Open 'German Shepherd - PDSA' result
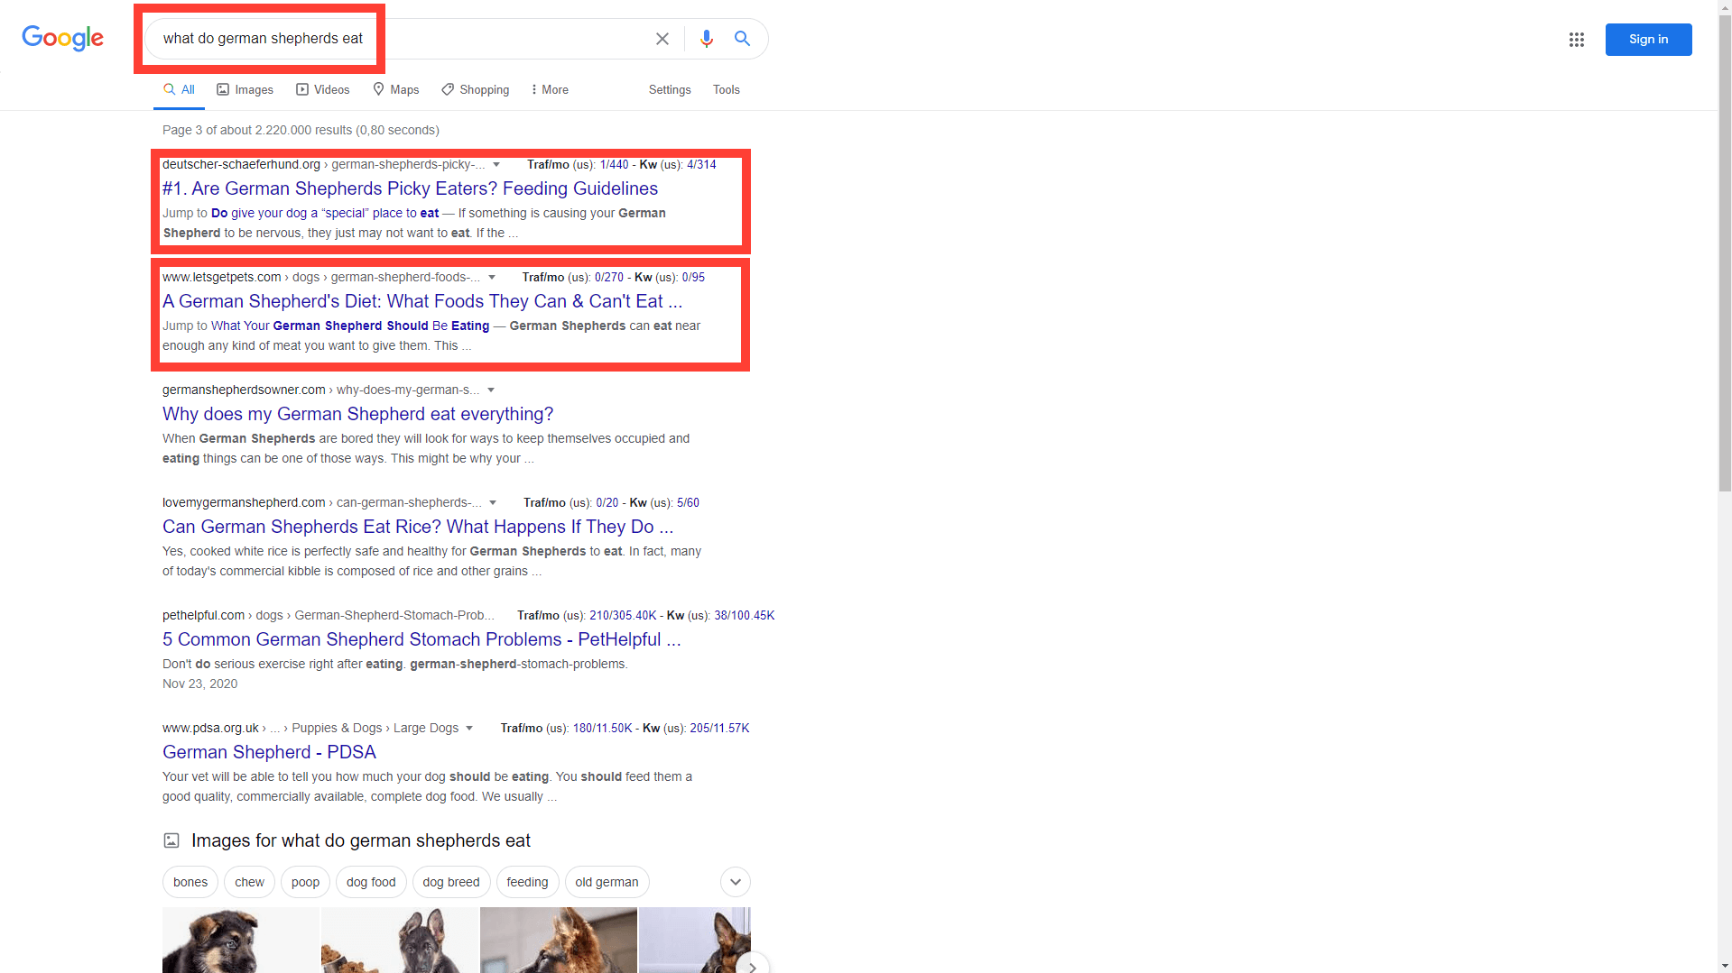Viewport: 1732px width, 973px height. tap(269, 752)
